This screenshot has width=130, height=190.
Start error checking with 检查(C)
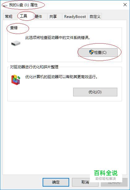point(98,52)
